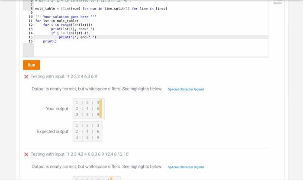This screenshot has height=180, width=303.
Task: Click the 'Your solution goes here' comment line
Action: tap(66, 17)
